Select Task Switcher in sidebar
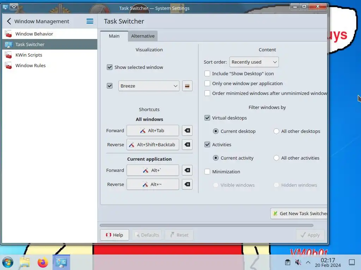361x270 pixels. point(49,44)
